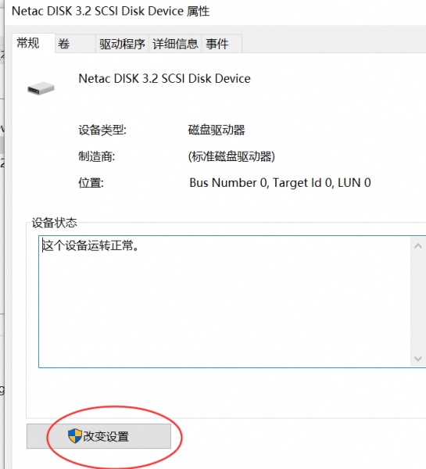Click the Netac DISK 3.2 device name heading
Screen dimensions: 426x469
[164, 79]
